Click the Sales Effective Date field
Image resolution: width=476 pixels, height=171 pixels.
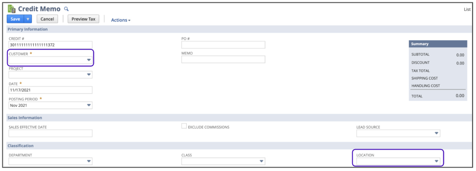tap(50, 133)
